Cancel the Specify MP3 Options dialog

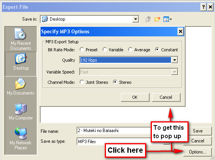[x=166, y=97]
